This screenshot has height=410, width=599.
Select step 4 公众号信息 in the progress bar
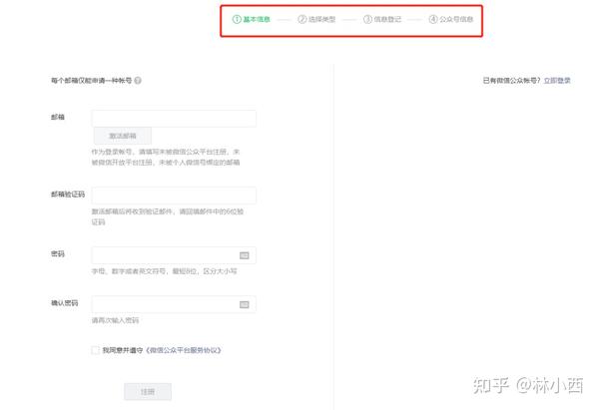pos(451,19)
